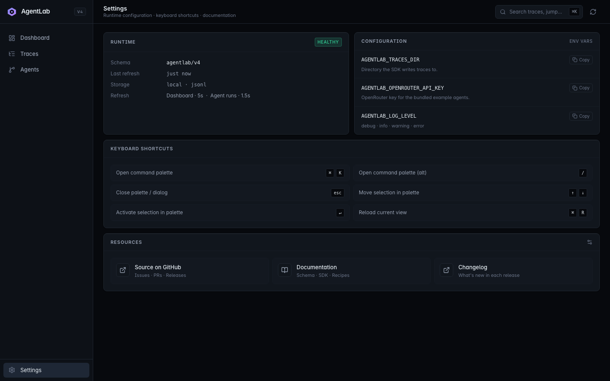Focus the Search traces input field
This screenshot has width=610, height=381.
(539, 12)
